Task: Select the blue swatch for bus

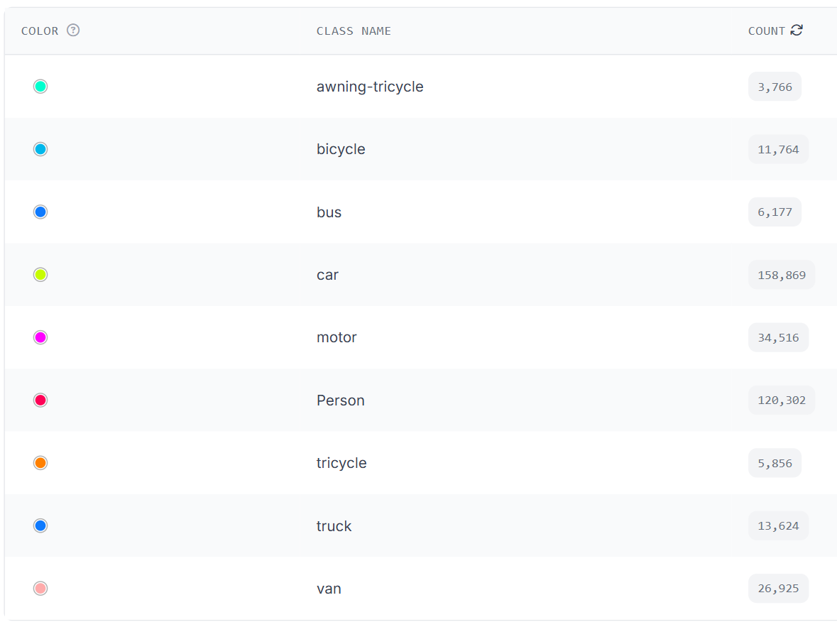Action: tap(40, 212)
